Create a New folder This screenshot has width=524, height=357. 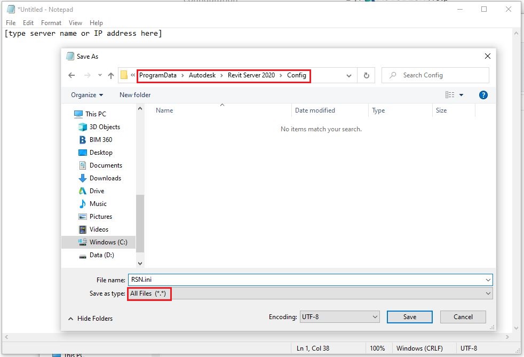pos(135,95)
